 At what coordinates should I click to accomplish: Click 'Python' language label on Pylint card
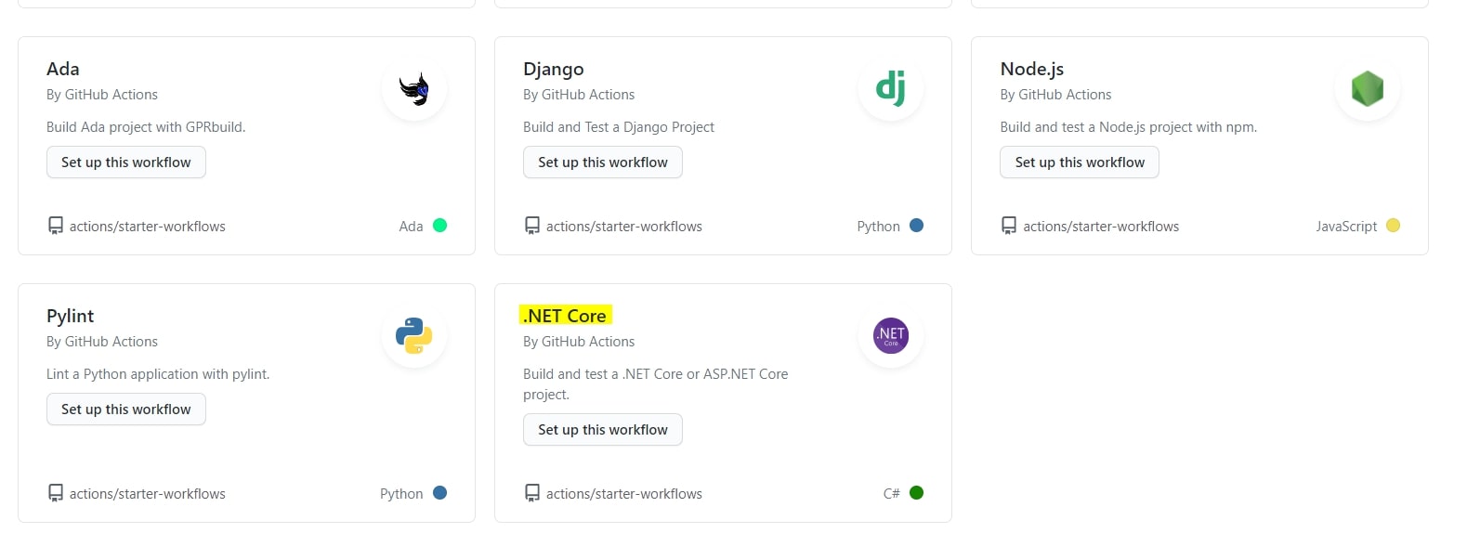401,494
